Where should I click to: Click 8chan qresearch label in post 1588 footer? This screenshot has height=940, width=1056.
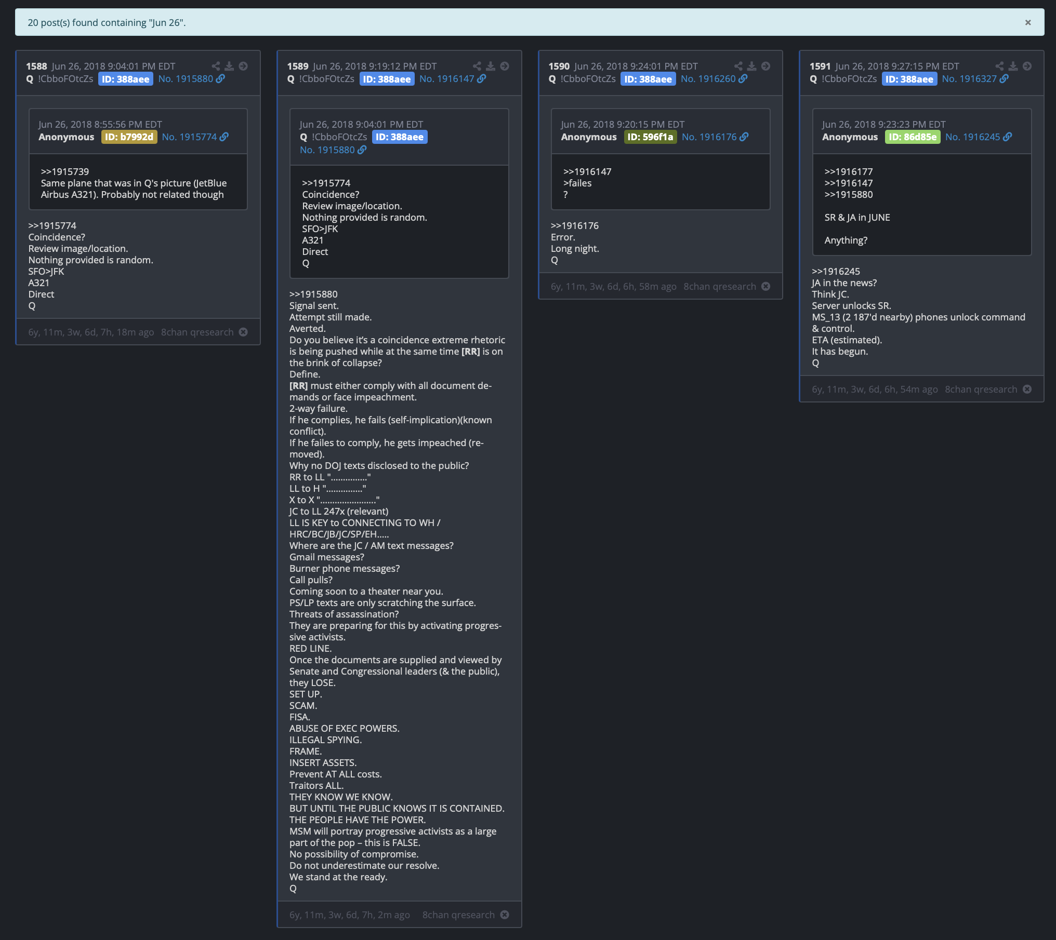[x=197, y=332]
